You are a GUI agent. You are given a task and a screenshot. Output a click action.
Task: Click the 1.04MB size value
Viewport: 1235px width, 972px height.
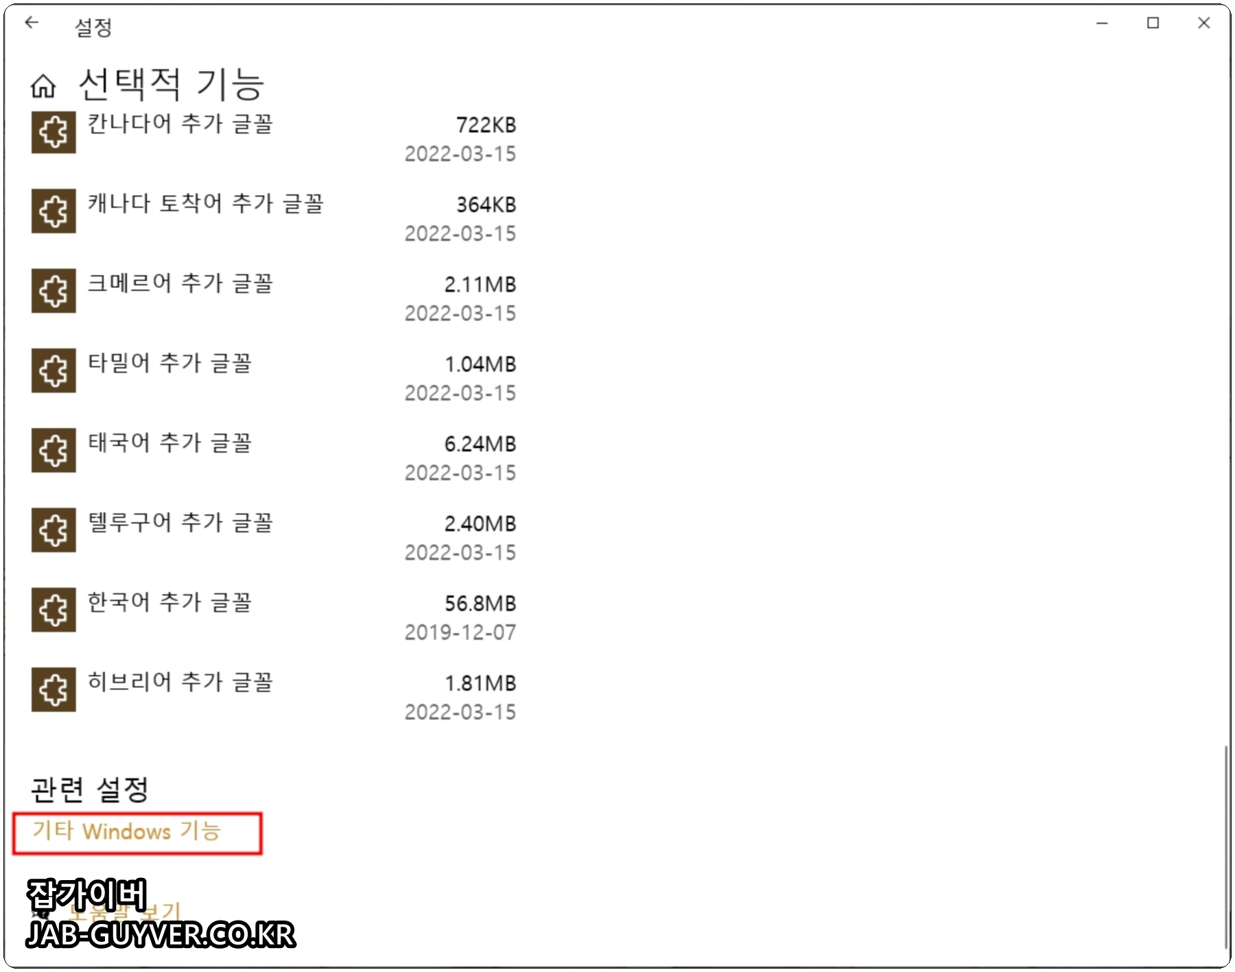(x=480, y=364)
